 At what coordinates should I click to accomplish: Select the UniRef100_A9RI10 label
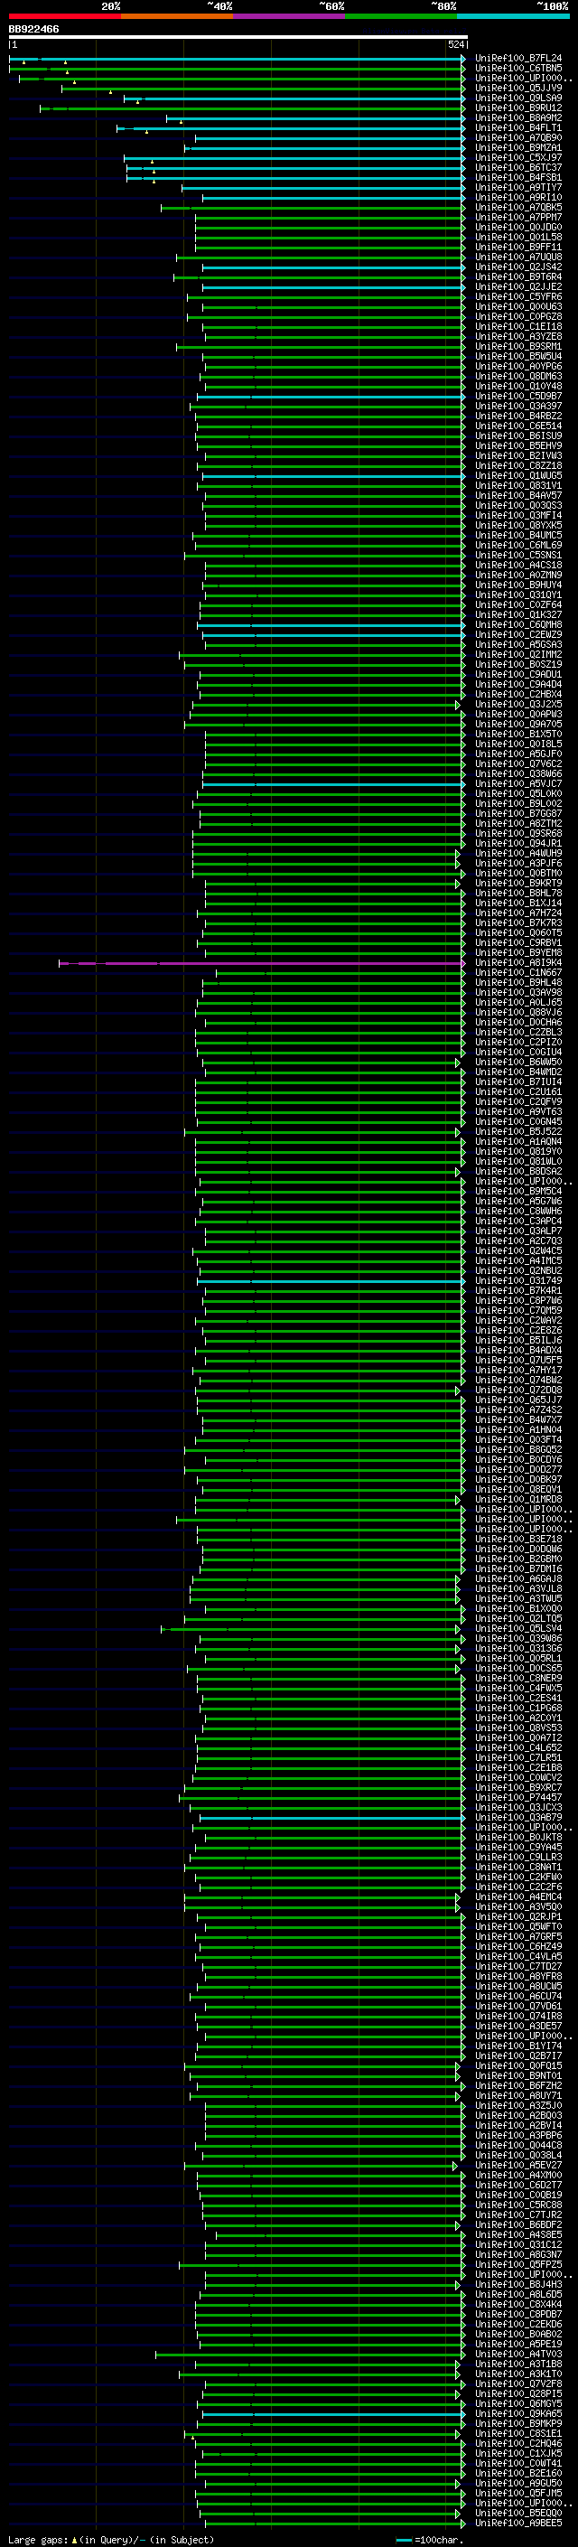(517, 198)
